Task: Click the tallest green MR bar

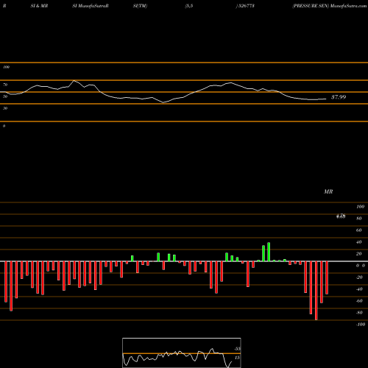Action: pyautogui.click(x=269, y=252)
